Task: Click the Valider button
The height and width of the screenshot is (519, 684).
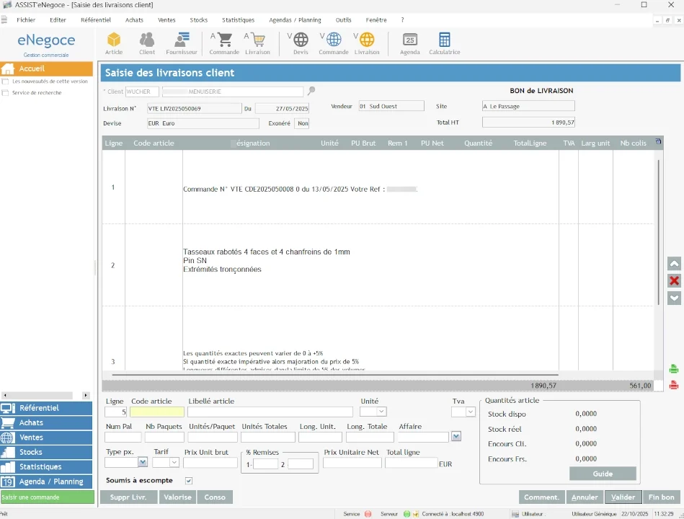Action: pos(623,497)
